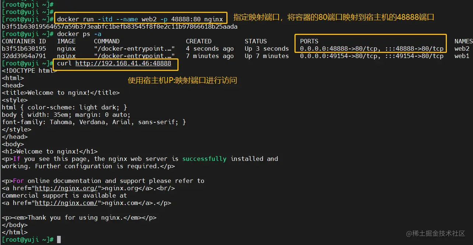Click 'Thank you for using nginx.' line
This screenshot has height=245, width=473.
click(x=79, y=217)
